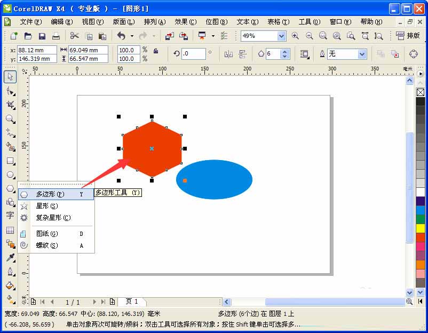The width and height of the screenshot is (428, 333).
Task: Select the Fill bucket tool
Action: tap(10, 286)
